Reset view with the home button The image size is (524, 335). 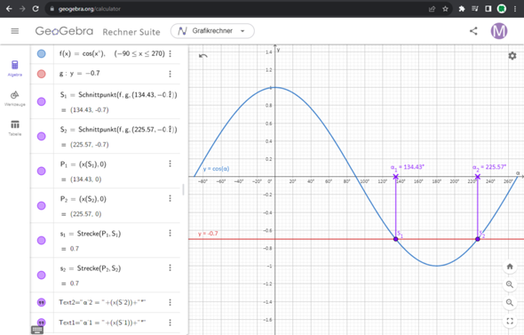point(510,267)
